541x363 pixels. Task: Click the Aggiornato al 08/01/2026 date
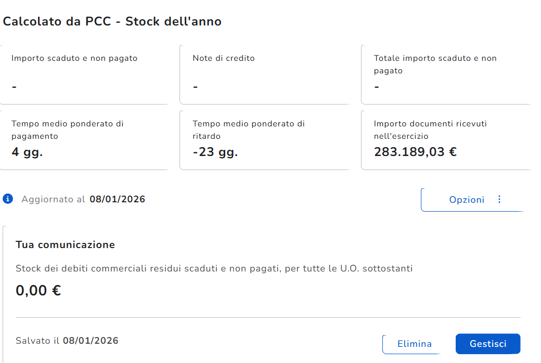117,199
